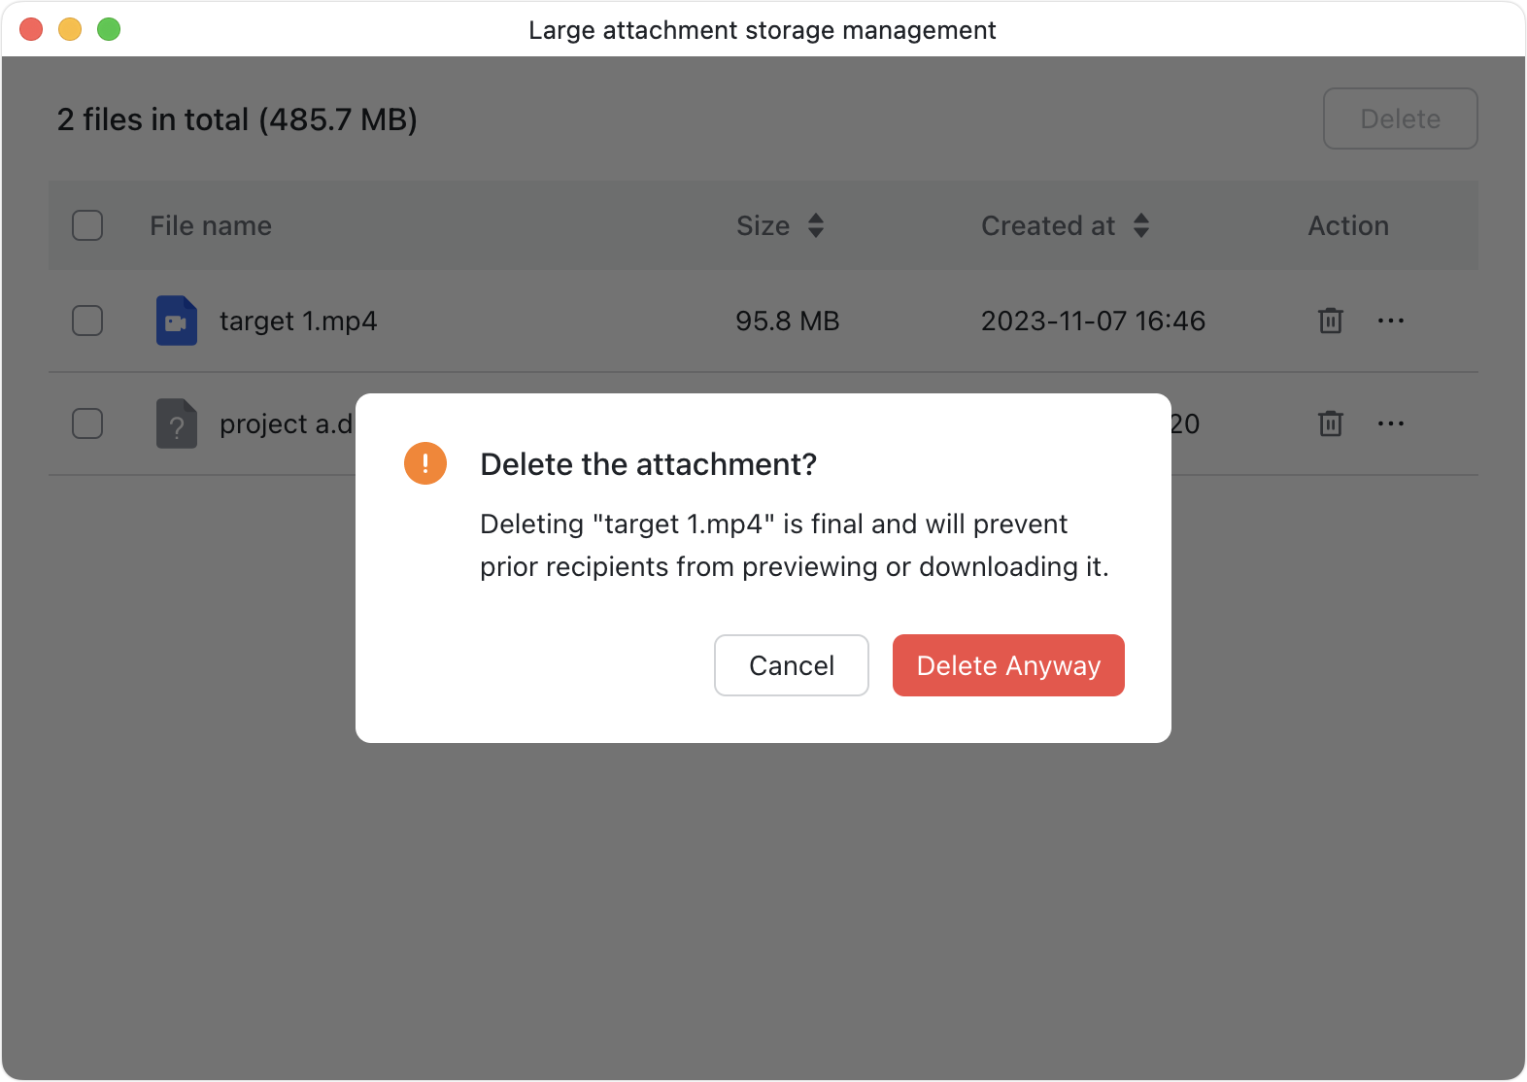Image resolution: width=1527 pixels, height=1082 pixels.
Task: Click the trash icon on the project a row
Action: (1330, 423)
